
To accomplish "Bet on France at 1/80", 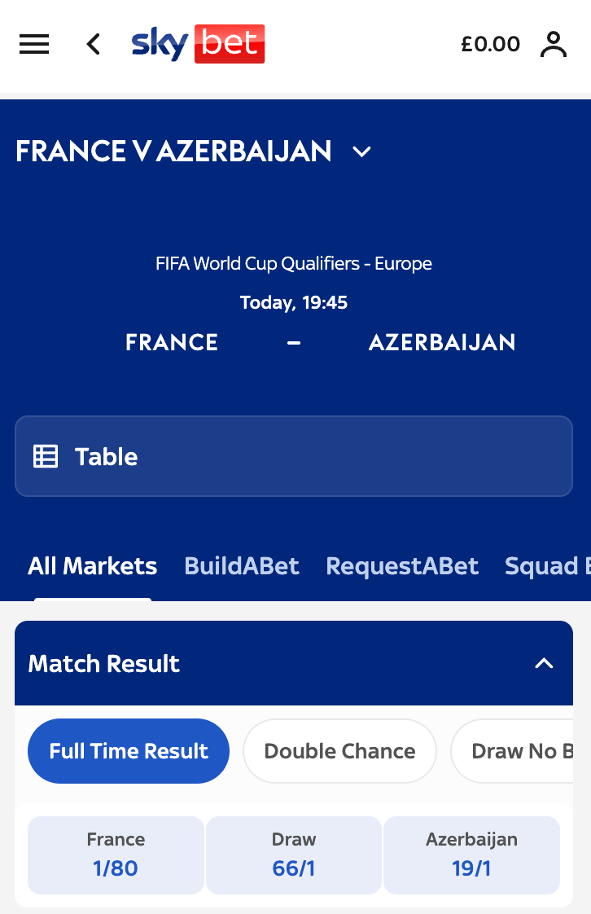I will (116, 855).
